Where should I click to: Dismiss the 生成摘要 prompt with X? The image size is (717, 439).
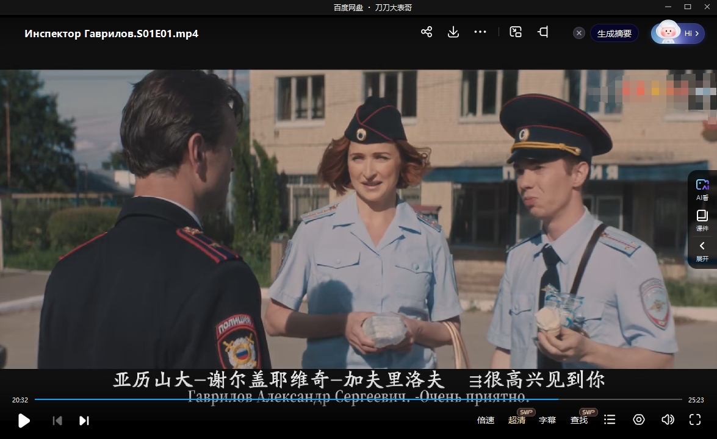(x=579, y=34)
